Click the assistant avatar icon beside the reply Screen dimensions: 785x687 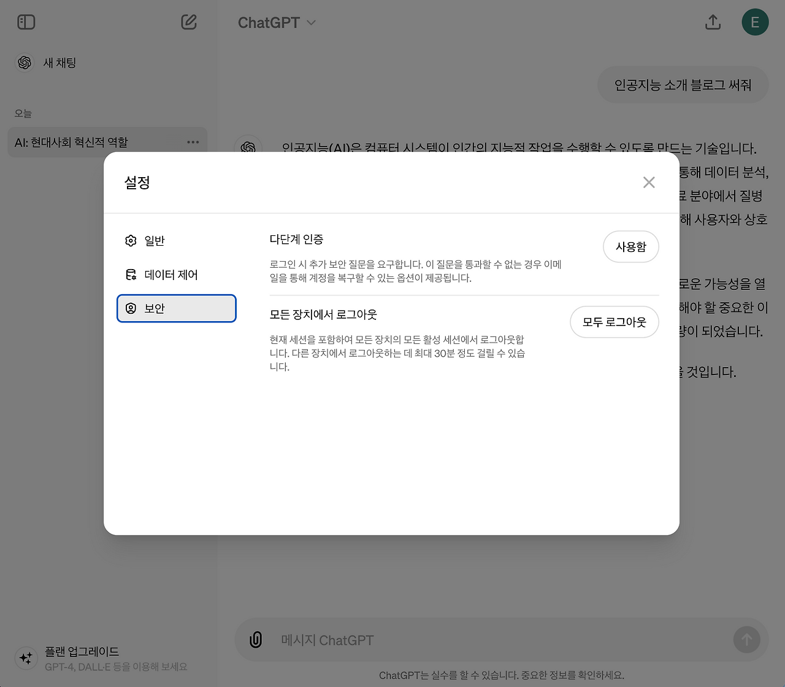click(248, 148)
